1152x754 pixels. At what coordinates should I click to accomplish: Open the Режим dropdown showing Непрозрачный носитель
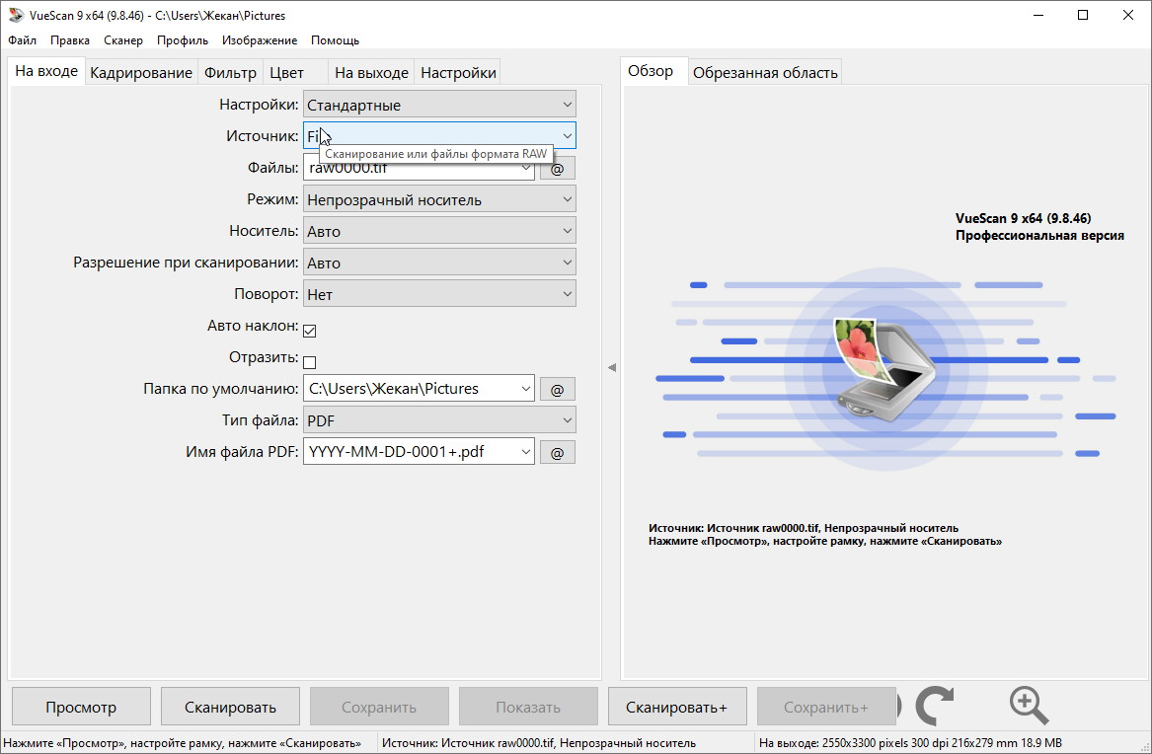coord(439,199)
